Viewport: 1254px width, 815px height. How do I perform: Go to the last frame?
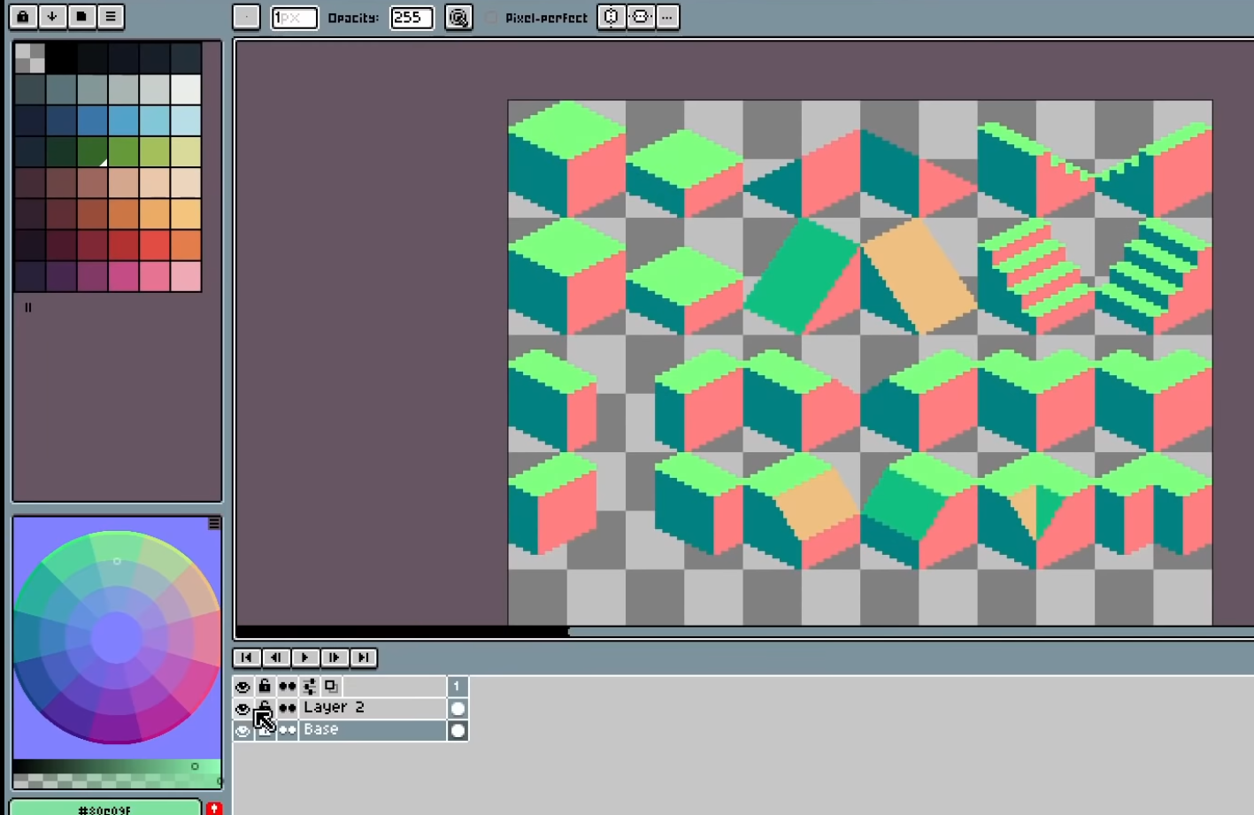364,657
